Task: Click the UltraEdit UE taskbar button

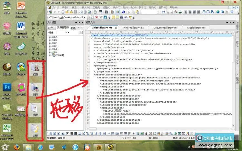Action: pyautogui.click(x=110, y=147)
